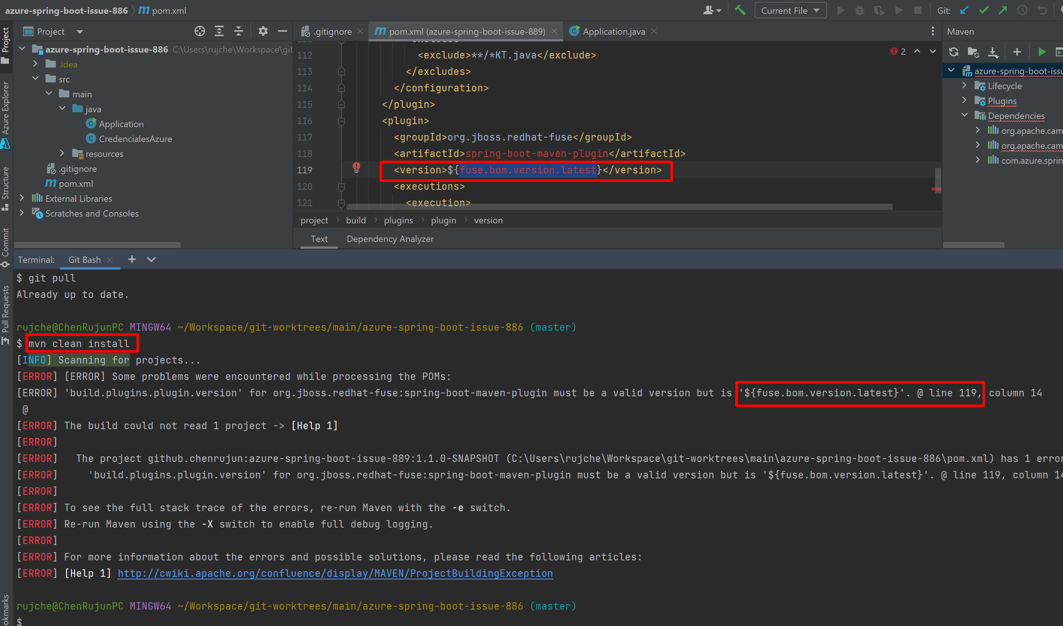Click Maven Download Sources icon

(993, 52)
